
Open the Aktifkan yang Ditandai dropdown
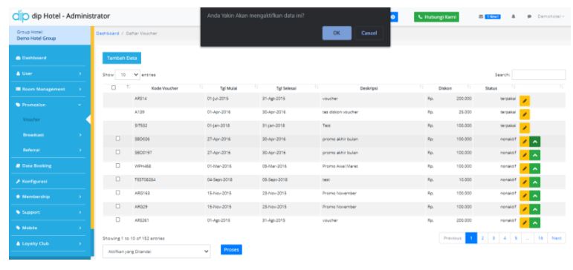(x=156, y=251)
